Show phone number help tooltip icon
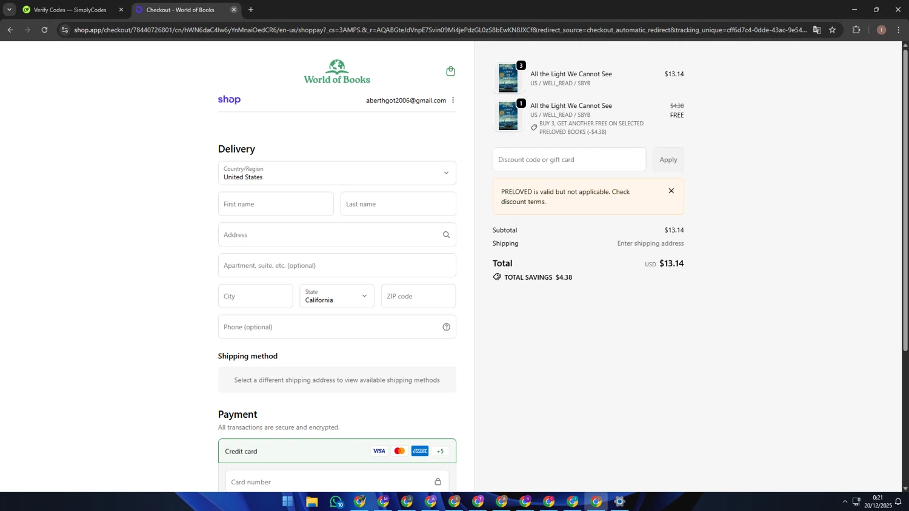This screenshot has width=909, height=511. (x=446, y=327)
